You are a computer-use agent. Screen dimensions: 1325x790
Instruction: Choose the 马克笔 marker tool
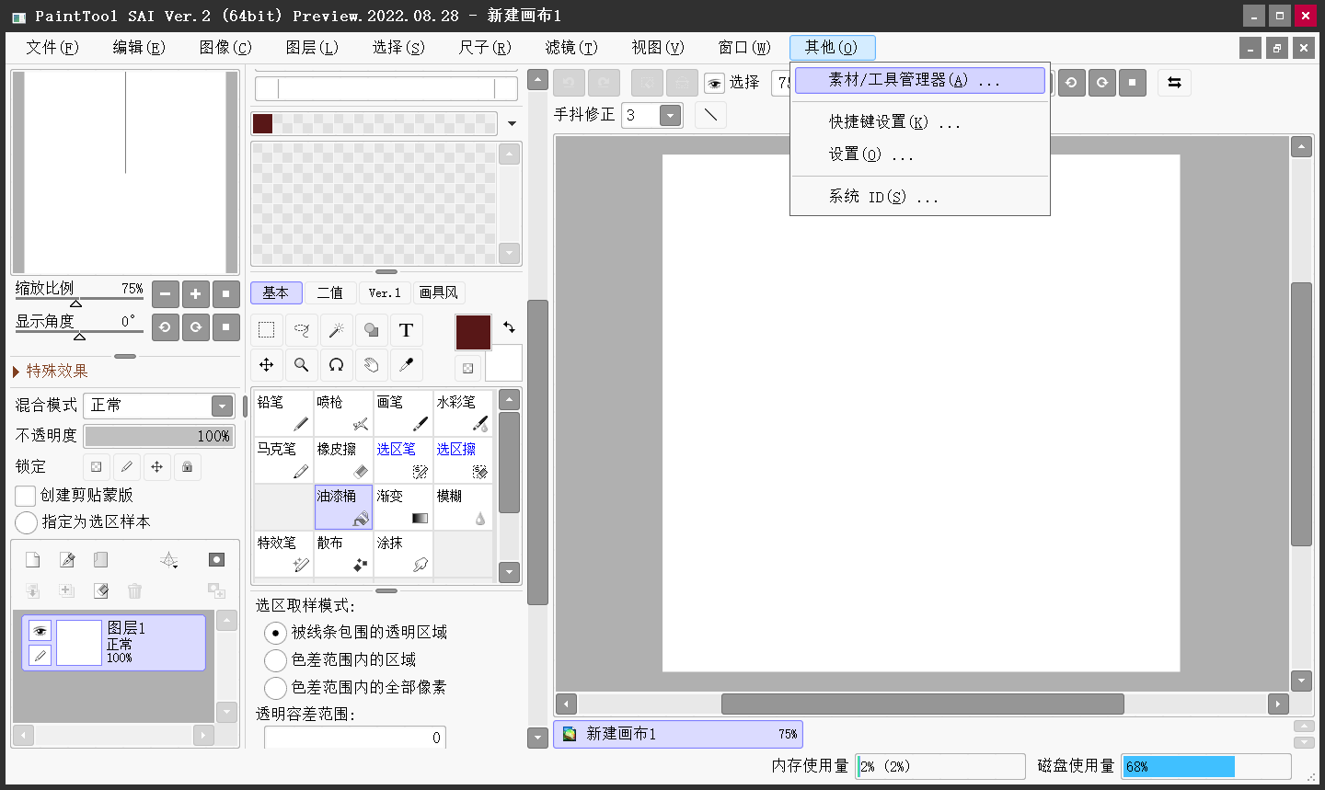(283, 460)
